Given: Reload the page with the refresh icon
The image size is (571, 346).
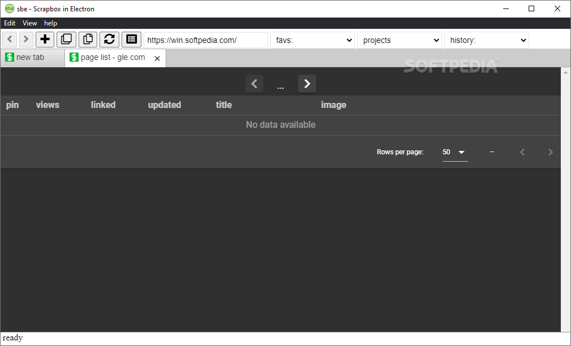Looking at the screenshot, I should (109, 40).
